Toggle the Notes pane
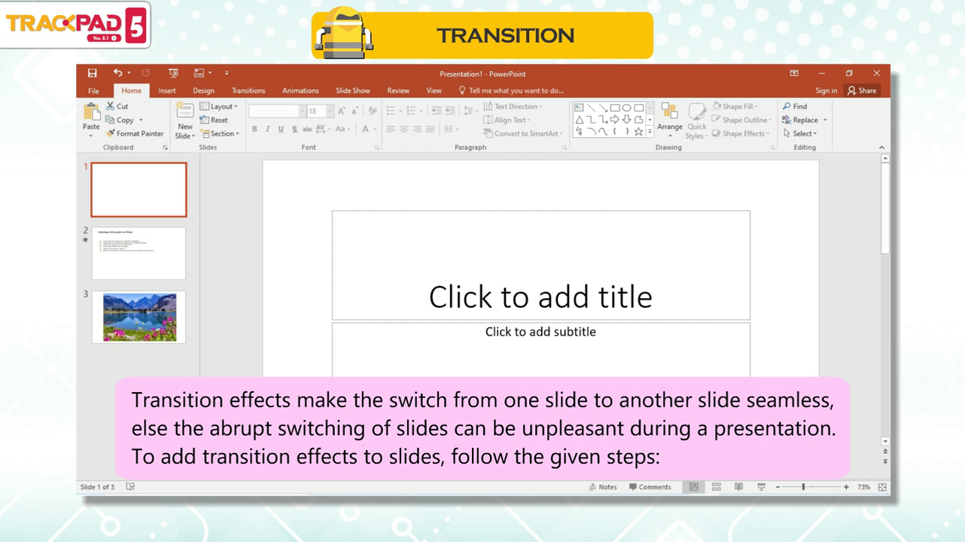965x542 pixels. [x=603, y=487]
